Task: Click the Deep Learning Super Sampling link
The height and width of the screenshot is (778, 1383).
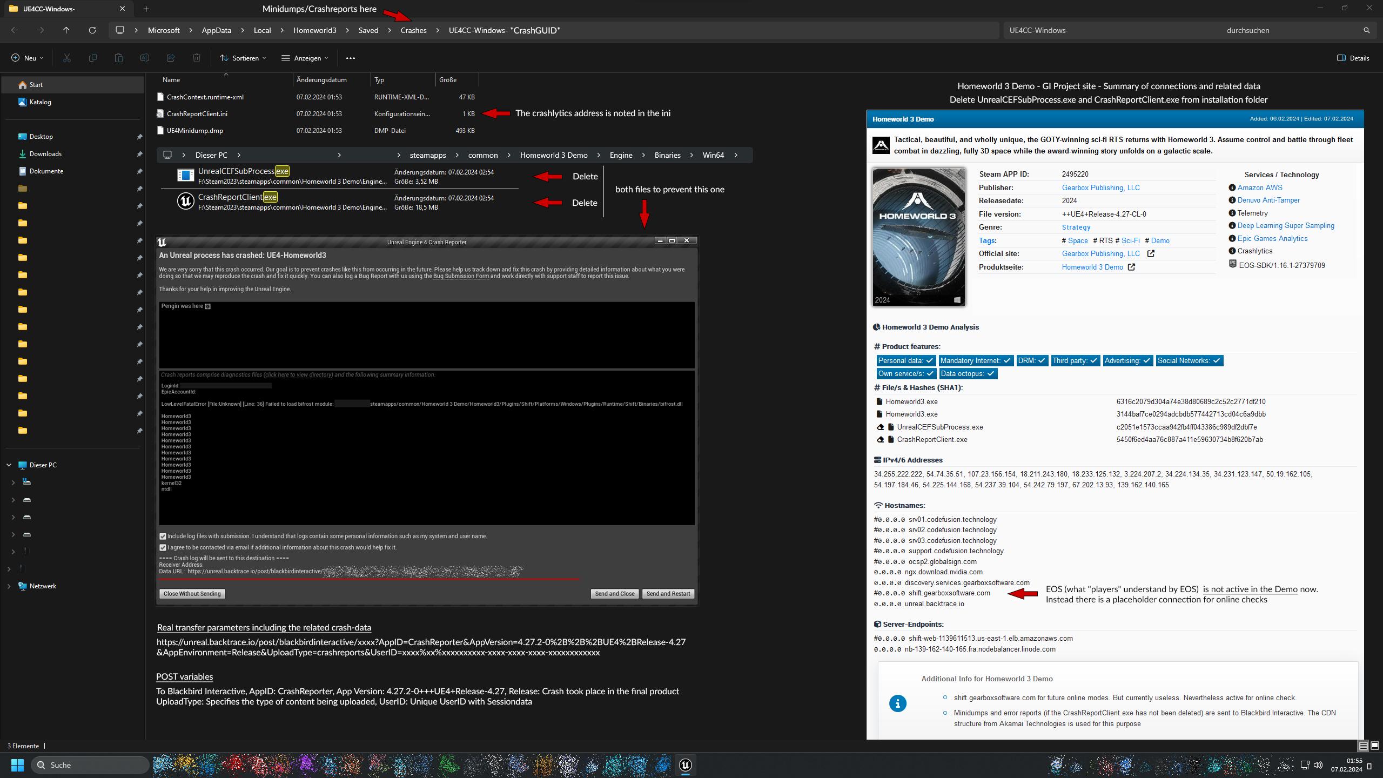Action: [x=1286, y=226]
